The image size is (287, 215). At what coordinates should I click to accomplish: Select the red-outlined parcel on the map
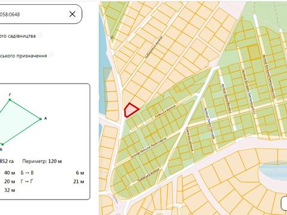pyautogui.click(x=131, y=110)
